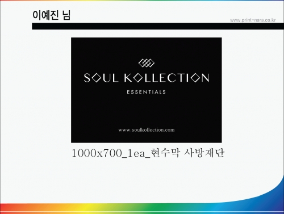284x214 pixels.
Task: Click the ESSENTIALS subtitle text
Action: (x=147, y=92)
